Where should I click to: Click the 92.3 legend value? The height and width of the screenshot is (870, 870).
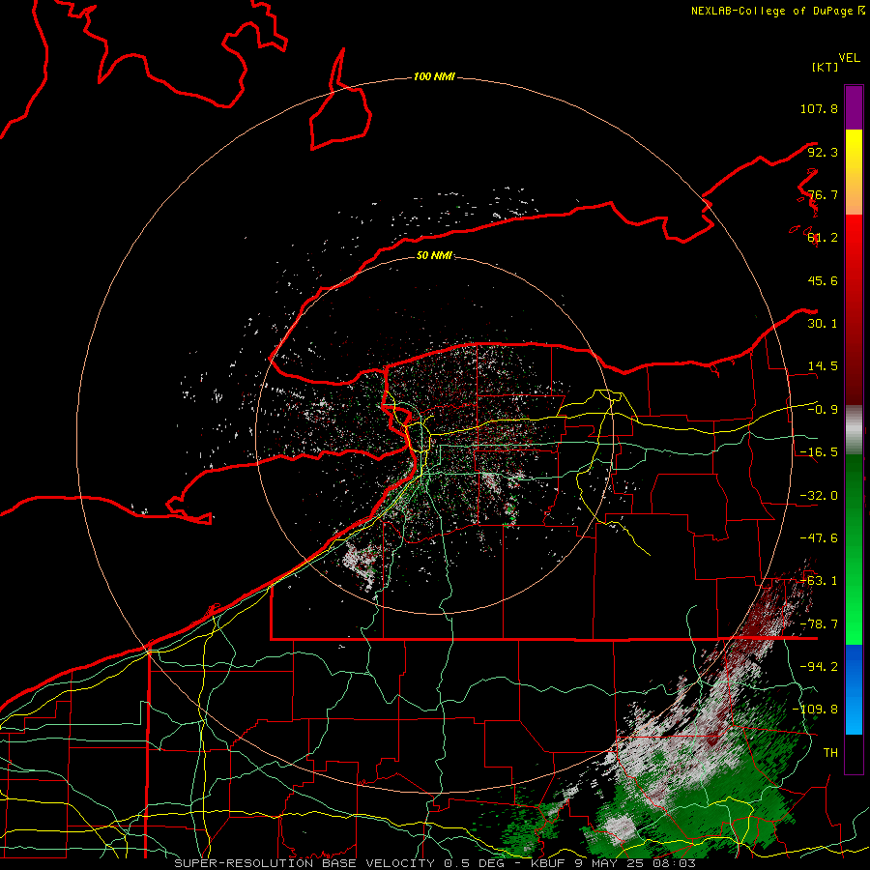pos(823,152)
